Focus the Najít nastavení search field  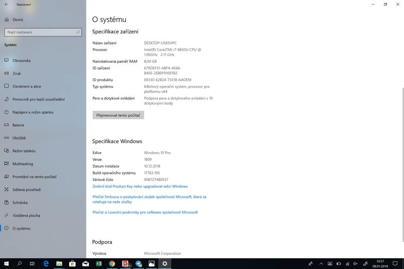43,32
